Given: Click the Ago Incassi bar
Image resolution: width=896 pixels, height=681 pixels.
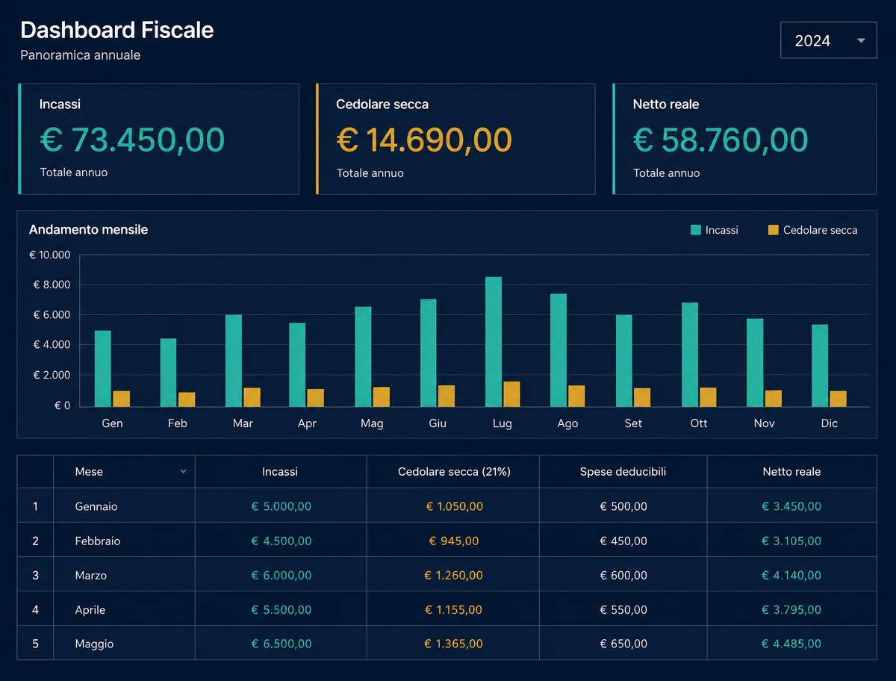Looking at the screenshot, I should click(559, 350).
